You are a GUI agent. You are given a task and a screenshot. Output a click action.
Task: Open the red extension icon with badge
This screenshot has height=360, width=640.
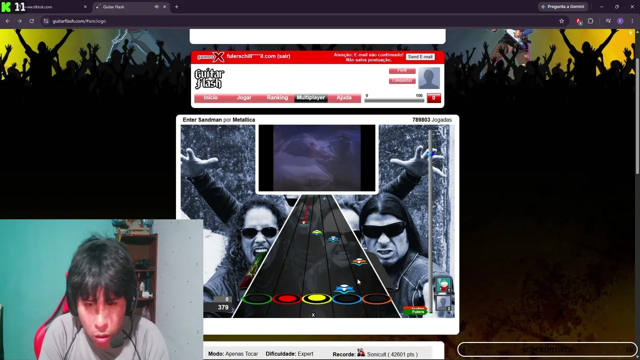coord(579,21)
